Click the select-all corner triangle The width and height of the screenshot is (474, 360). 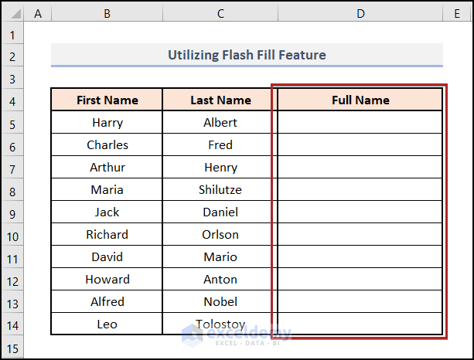(x=13, y=13)
